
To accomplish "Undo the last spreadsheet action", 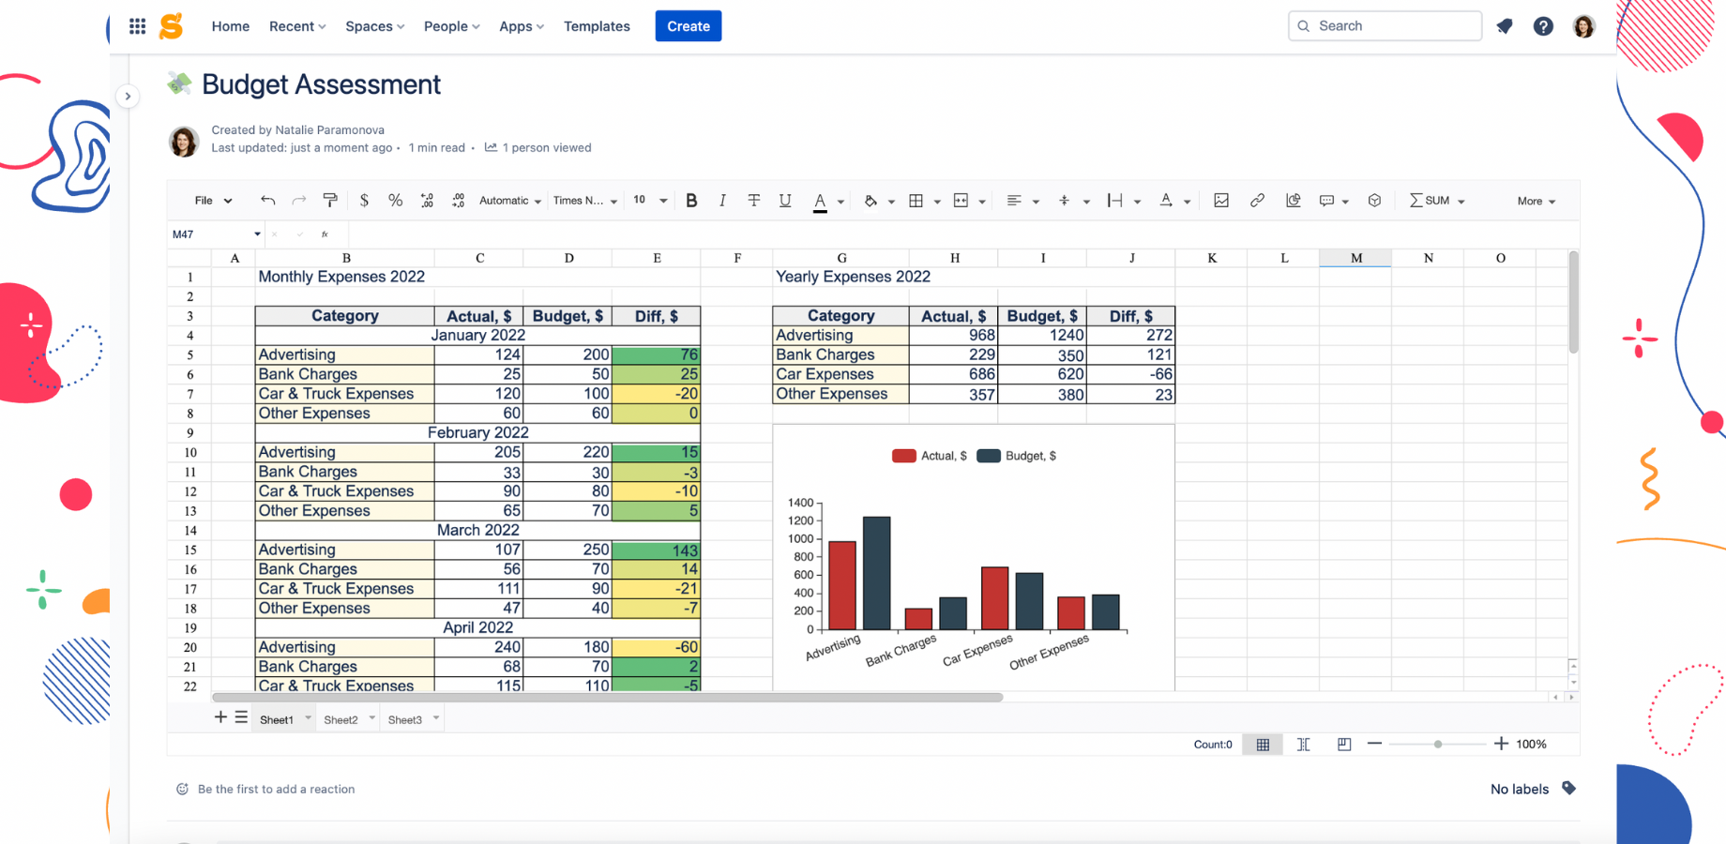I will click(x=268, y=201).
